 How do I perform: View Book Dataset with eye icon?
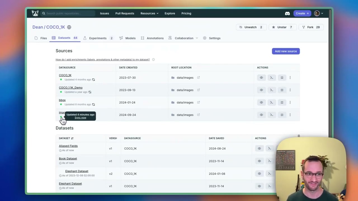(x=259, y=161)
